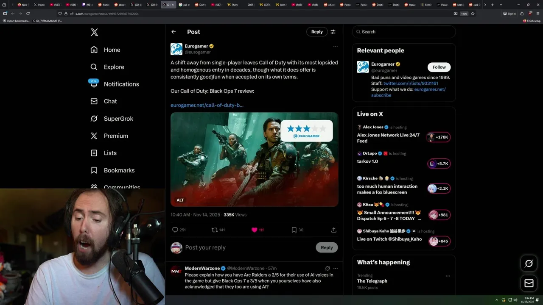Bookmark this page with the star icon
This screenshot has width=543, height=305.
473,14
